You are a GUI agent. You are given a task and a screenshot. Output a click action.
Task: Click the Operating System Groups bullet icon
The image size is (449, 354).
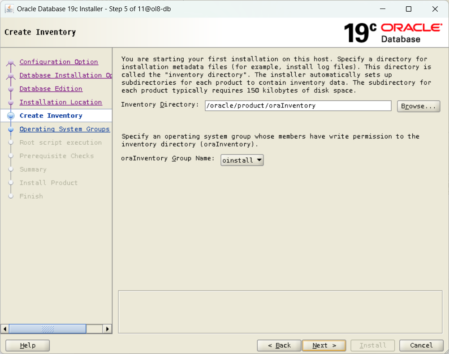pyautogui.click(x=11, y=129)
